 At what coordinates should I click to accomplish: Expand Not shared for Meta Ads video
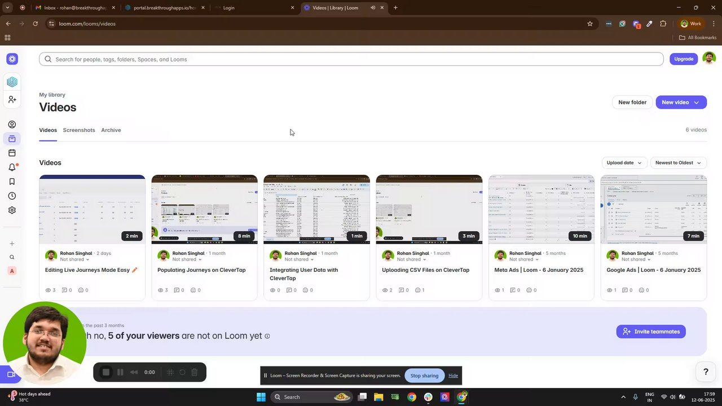coord(524,259)
